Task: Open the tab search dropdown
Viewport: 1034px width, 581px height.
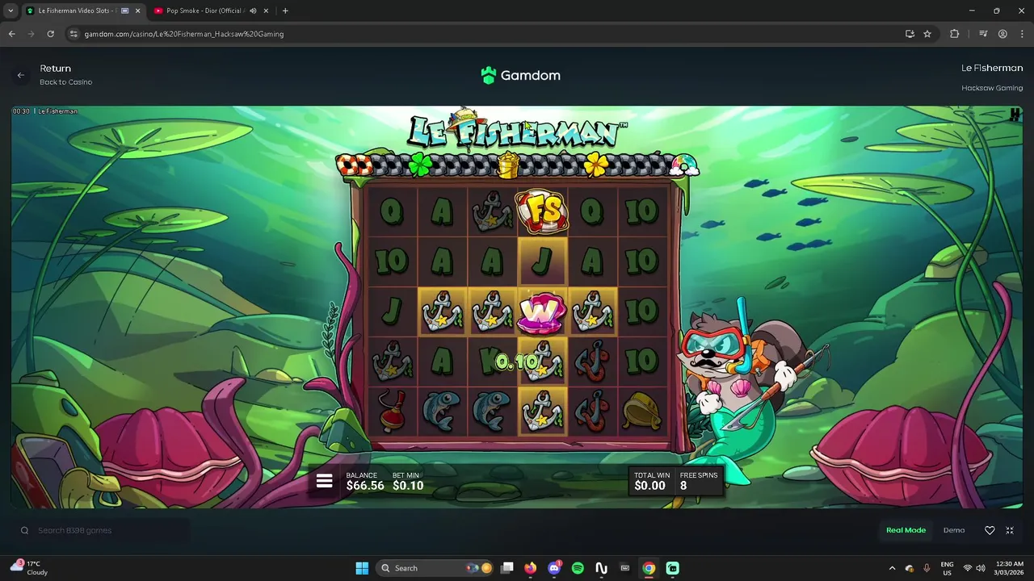Action: point(10,10)
